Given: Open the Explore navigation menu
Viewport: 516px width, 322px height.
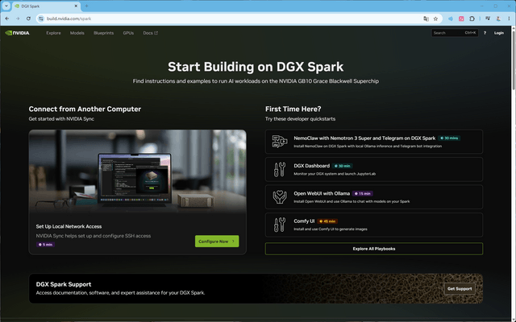Looking at the screenshot, I should (x=53, y=33).
